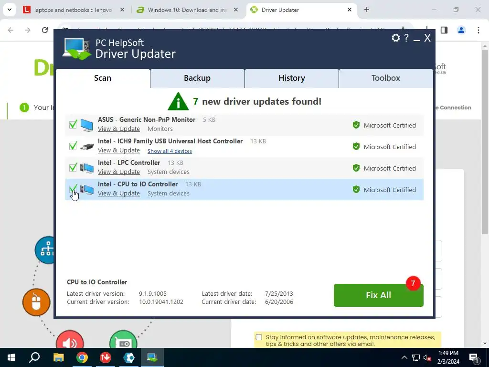Screen dimensions: 489x367
Task: Uncheck Intel ICH9 USB Host Controller checkbox
Action: point(73,146)
